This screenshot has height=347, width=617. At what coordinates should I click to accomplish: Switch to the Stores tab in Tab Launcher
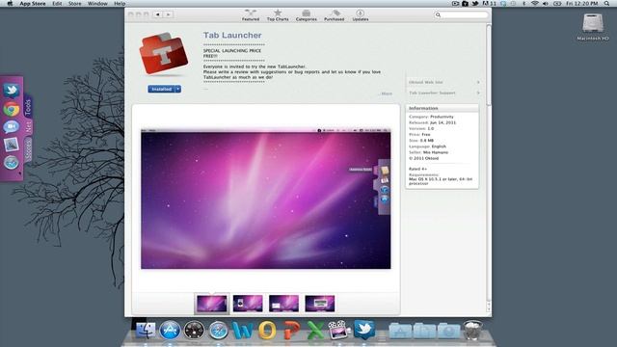coord(28,150)
